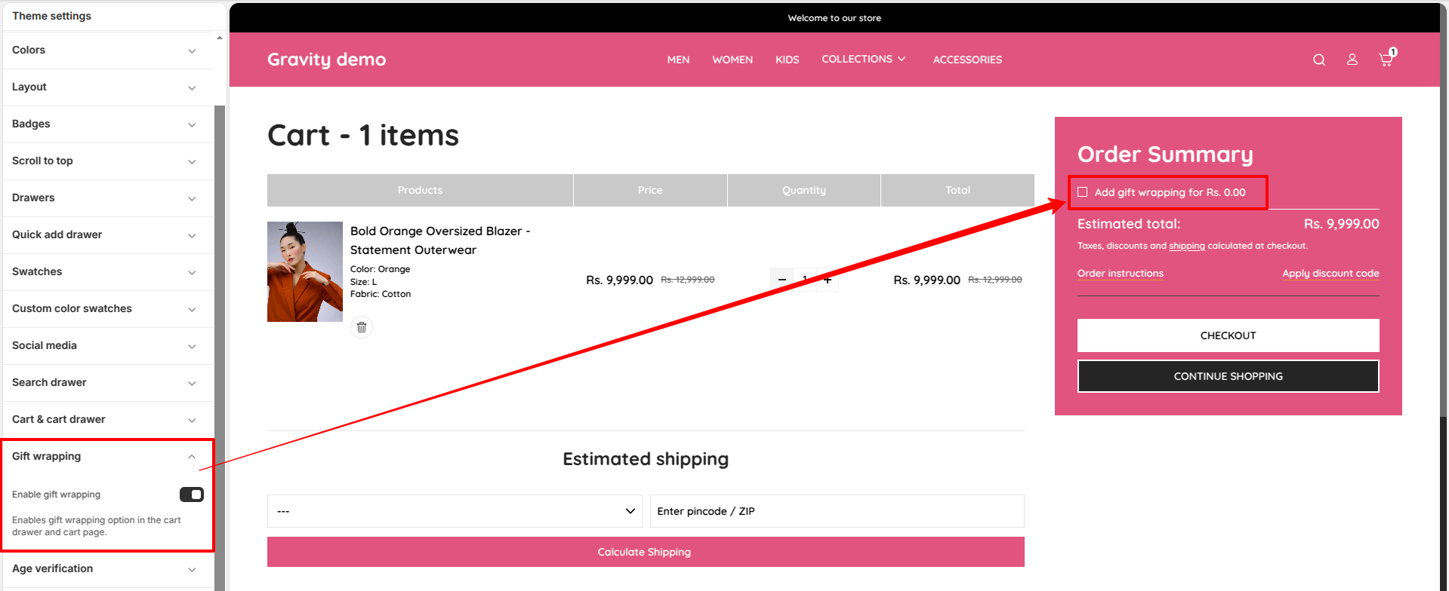Decrease quantity with the minus icon
This screenshot has height=591, width=1449.
click(x=782, y=280)
